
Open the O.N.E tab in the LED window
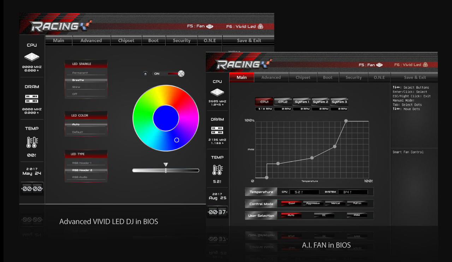pyautogui.click(x=210, y=41)
